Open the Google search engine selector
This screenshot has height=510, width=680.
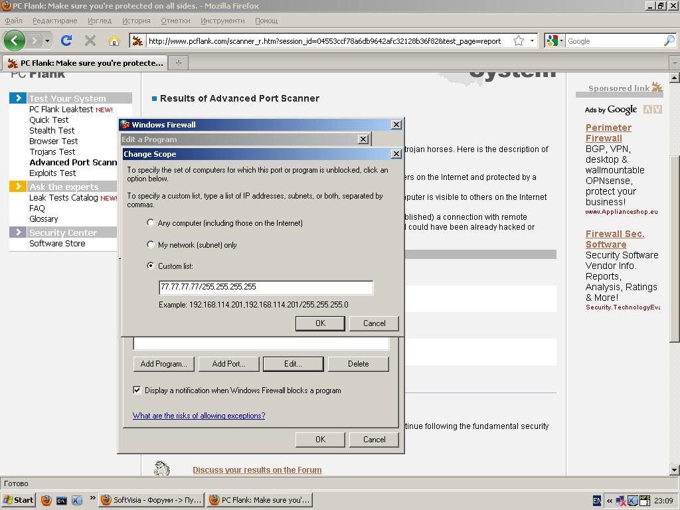pos(555,41)
